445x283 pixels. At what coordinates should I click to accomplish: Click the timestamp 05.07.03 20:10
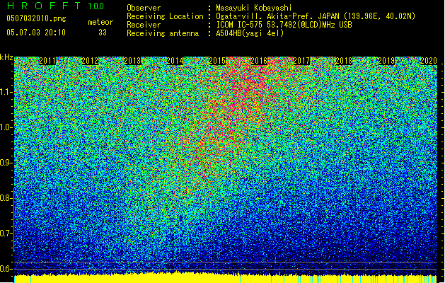[36, 33]
